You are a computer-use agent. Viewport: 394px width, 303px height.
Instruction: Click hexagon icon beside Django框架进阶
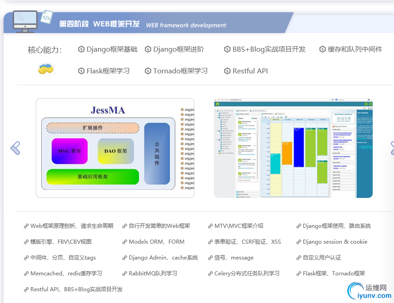point(148,49)
